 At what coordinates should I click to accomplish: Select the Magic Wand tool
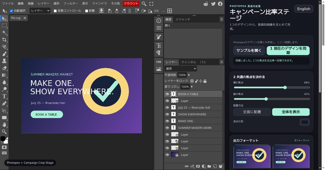point(4,33)
